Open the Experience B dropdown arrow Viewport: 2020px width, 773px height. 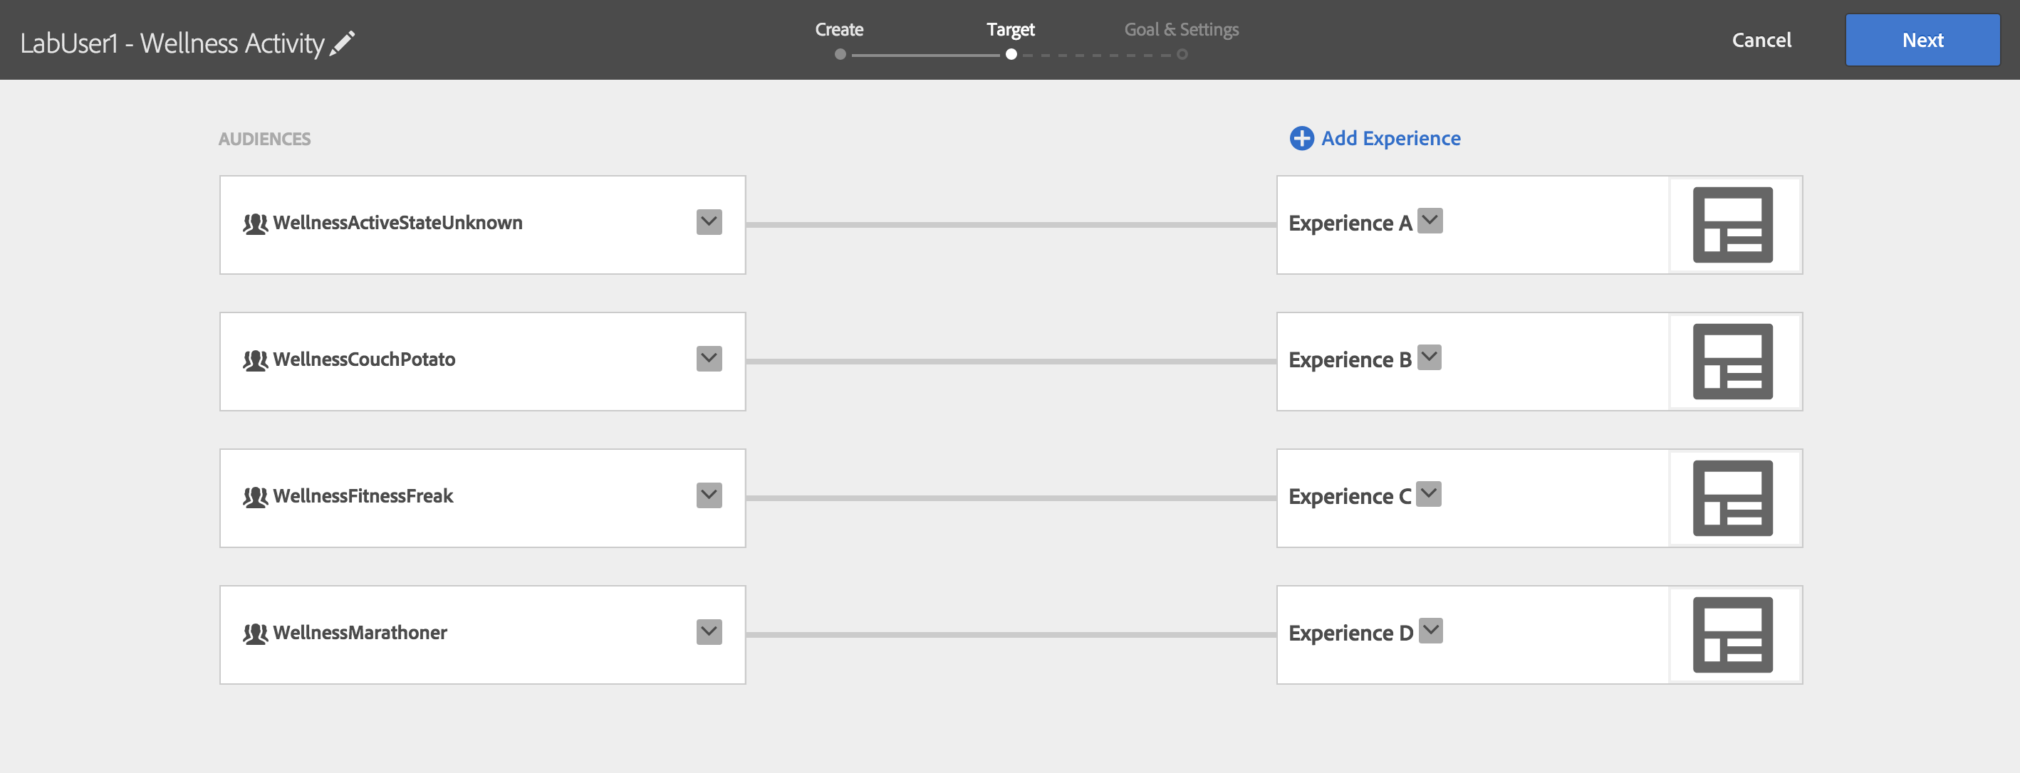1430,357
